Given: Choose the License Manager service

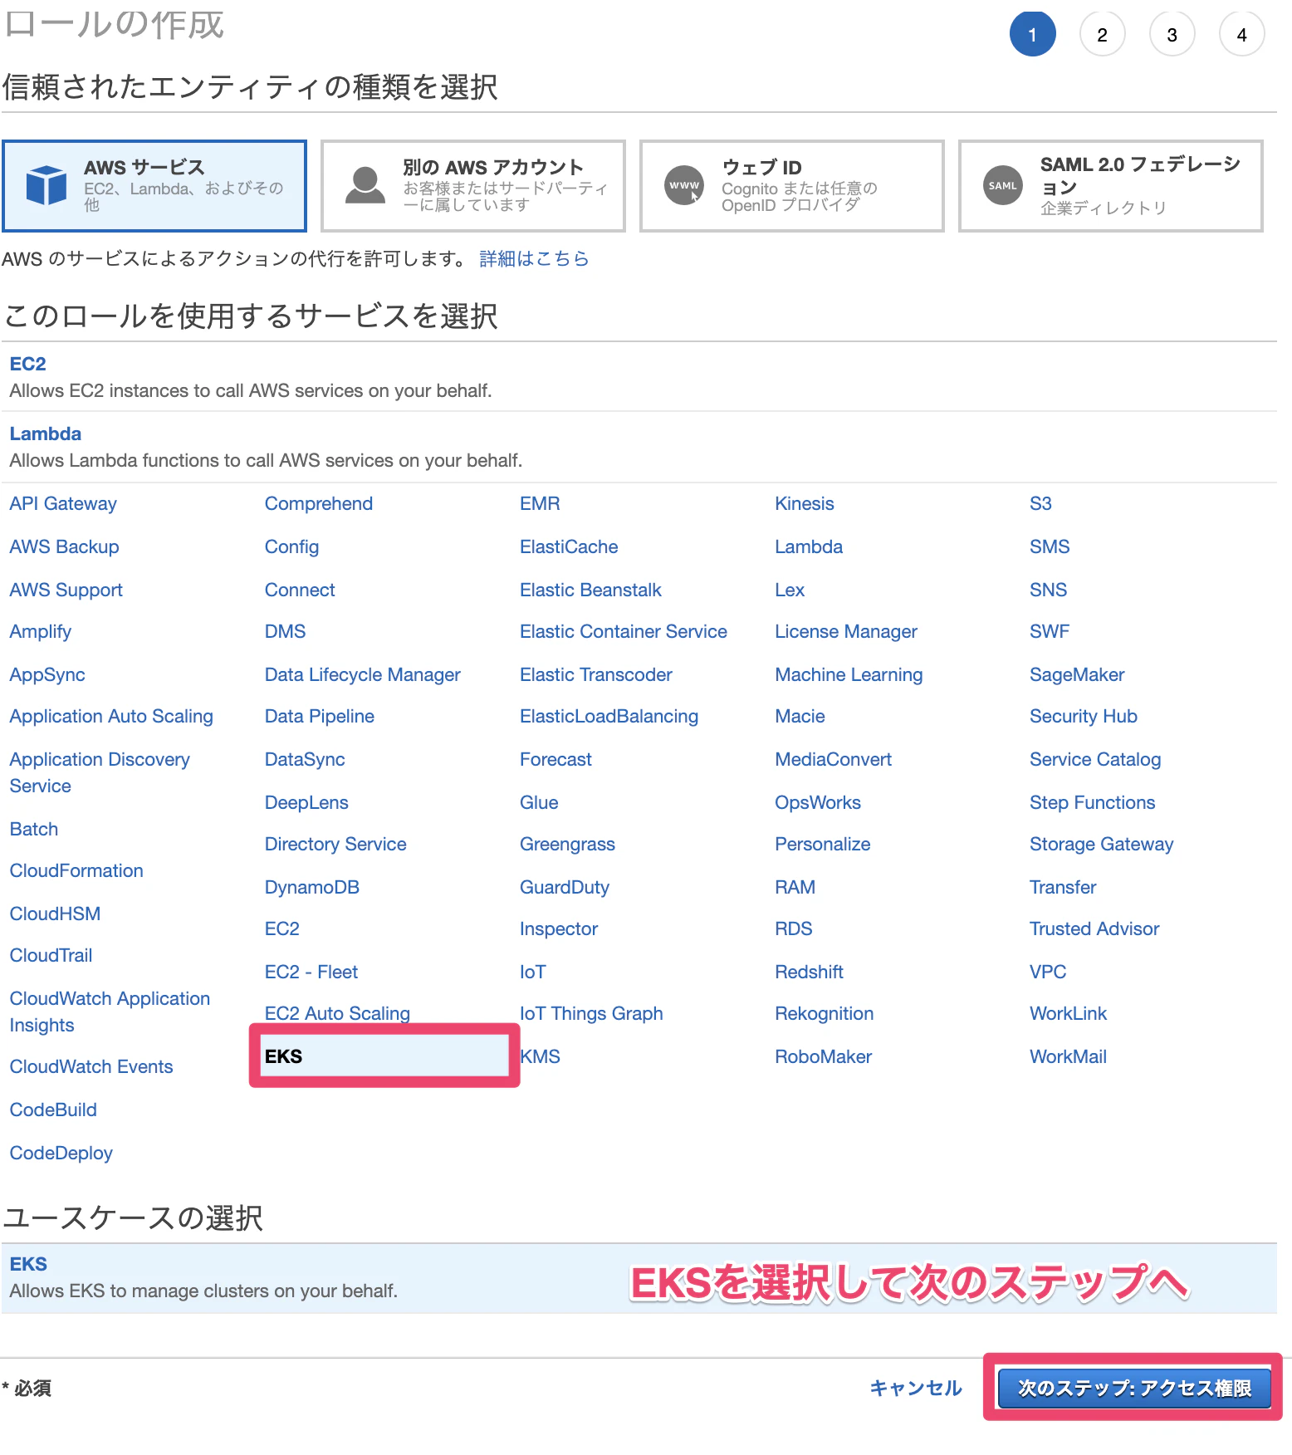Looking at the screenshot, I should click(846, 631).
